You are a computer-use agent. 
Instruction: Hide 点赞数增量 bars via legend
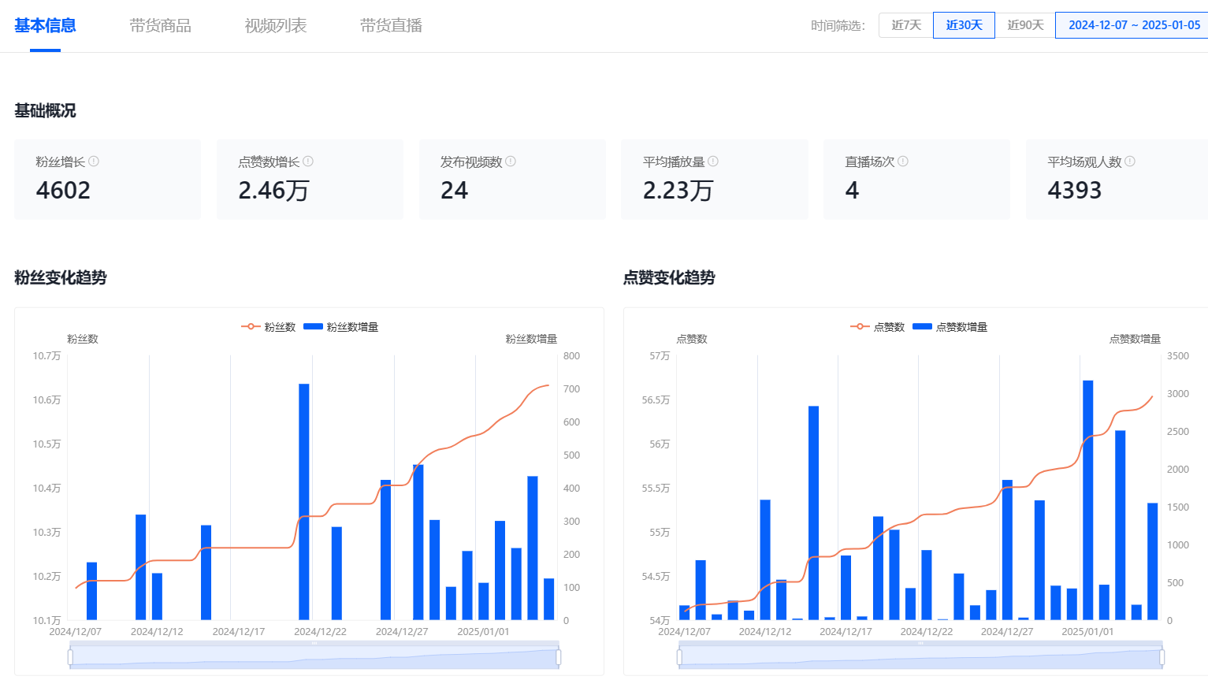click(x=950, y=327)
